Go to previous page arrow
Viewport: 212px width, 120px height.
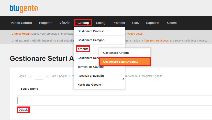[30, 76]
